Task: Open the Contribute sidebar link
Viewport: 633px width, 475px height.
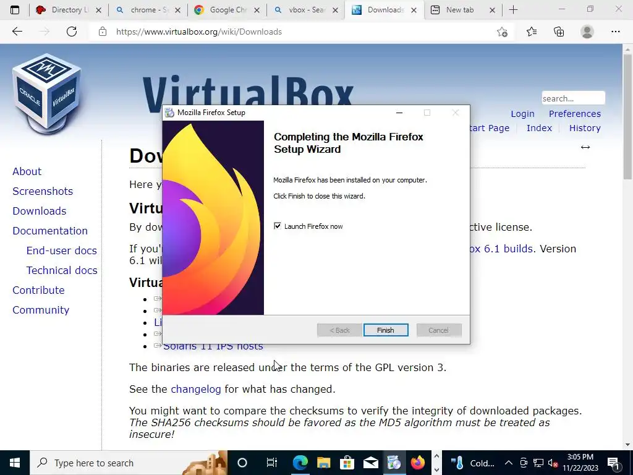Action: [38, 290]
